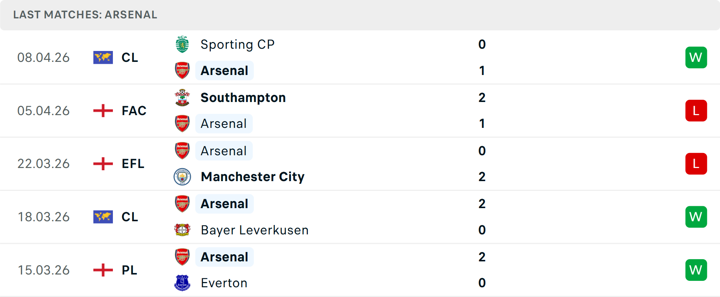This screenshot has height=297, width=720.
Task: Click the Champions League icon beside 18.03.26
Action: tap(103, 217)
